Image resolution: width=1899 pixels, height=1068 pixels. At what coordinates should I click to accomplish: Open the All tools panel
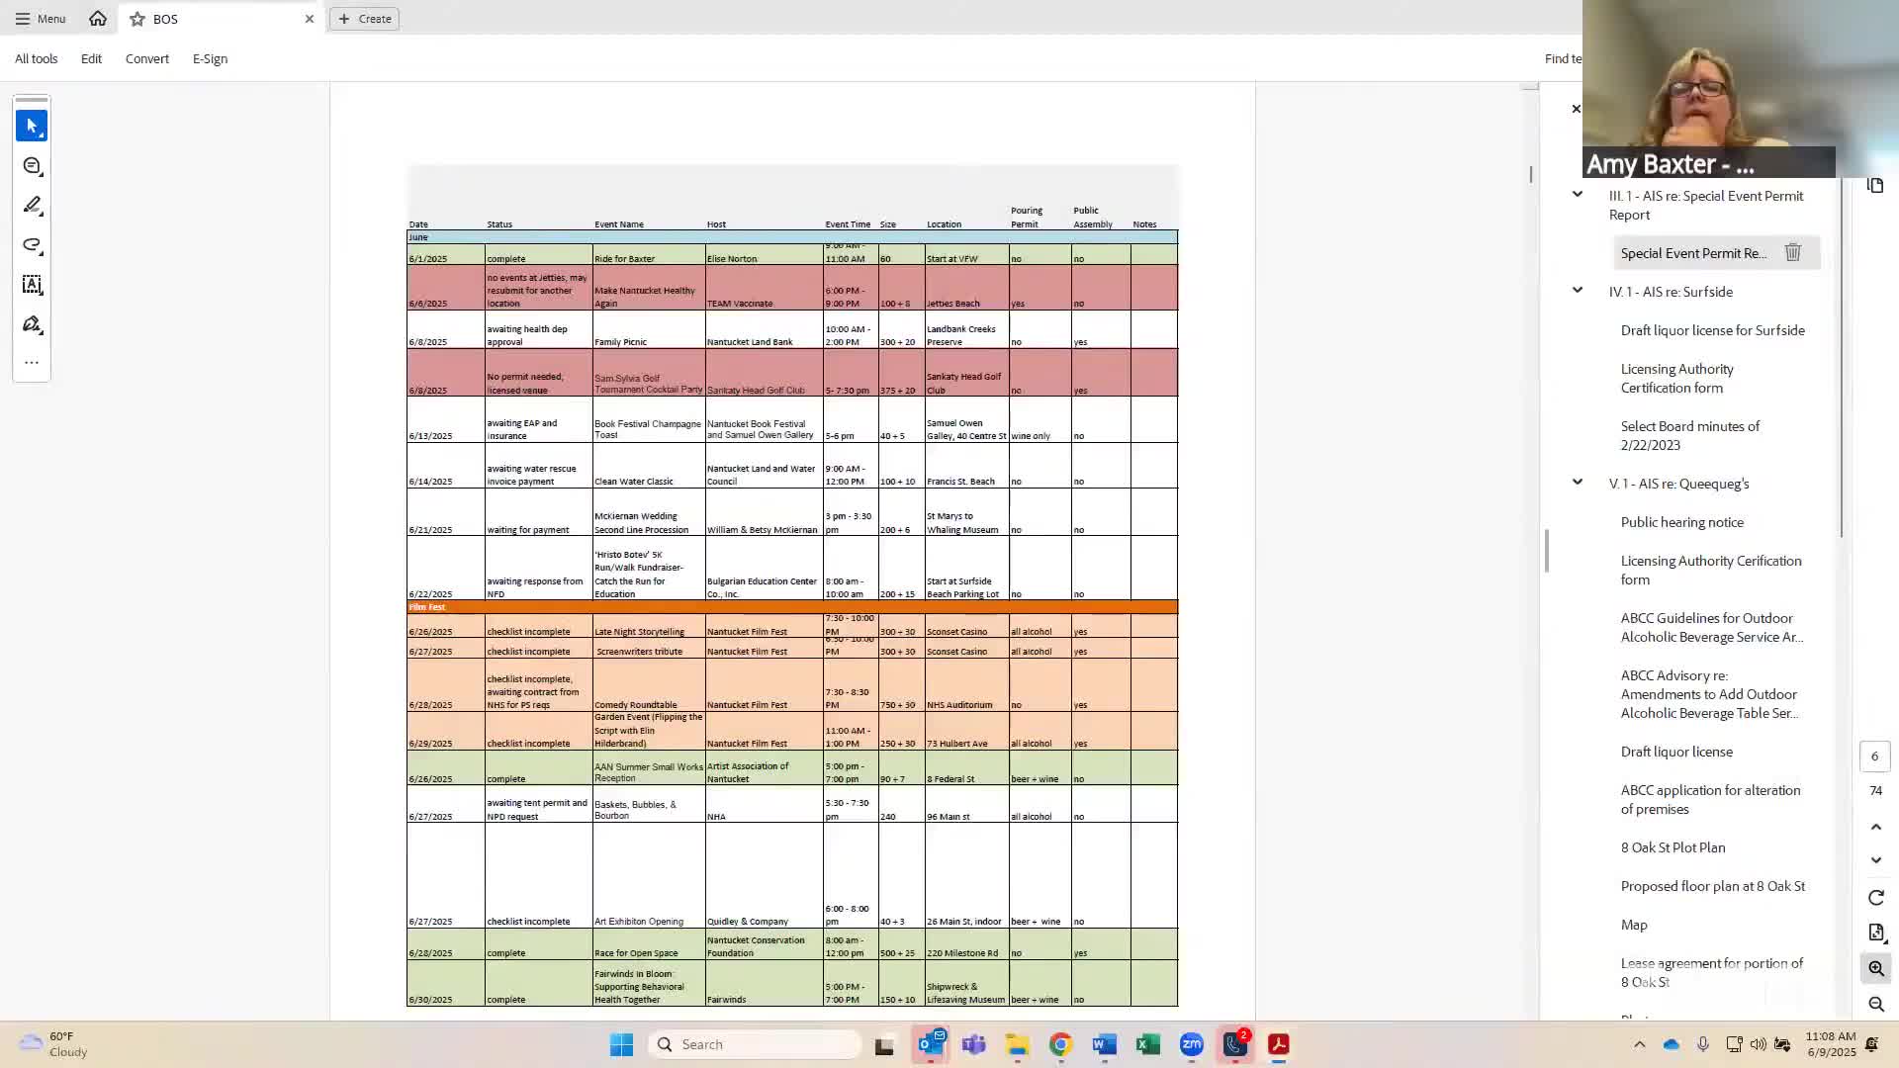[37, 59]
